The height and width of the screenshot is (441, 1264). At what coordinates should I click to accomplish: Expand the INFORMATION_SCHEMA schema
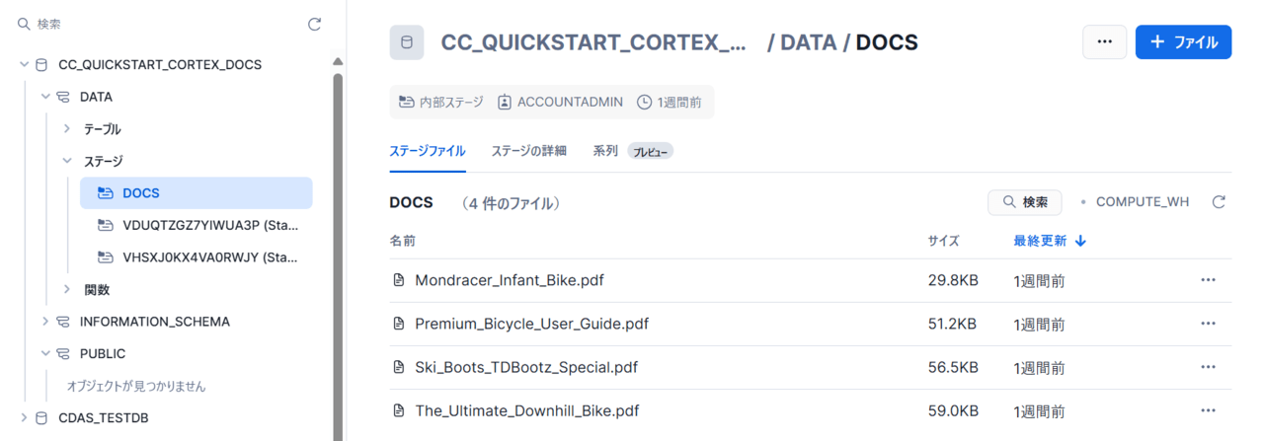click(x=45, y=322)
